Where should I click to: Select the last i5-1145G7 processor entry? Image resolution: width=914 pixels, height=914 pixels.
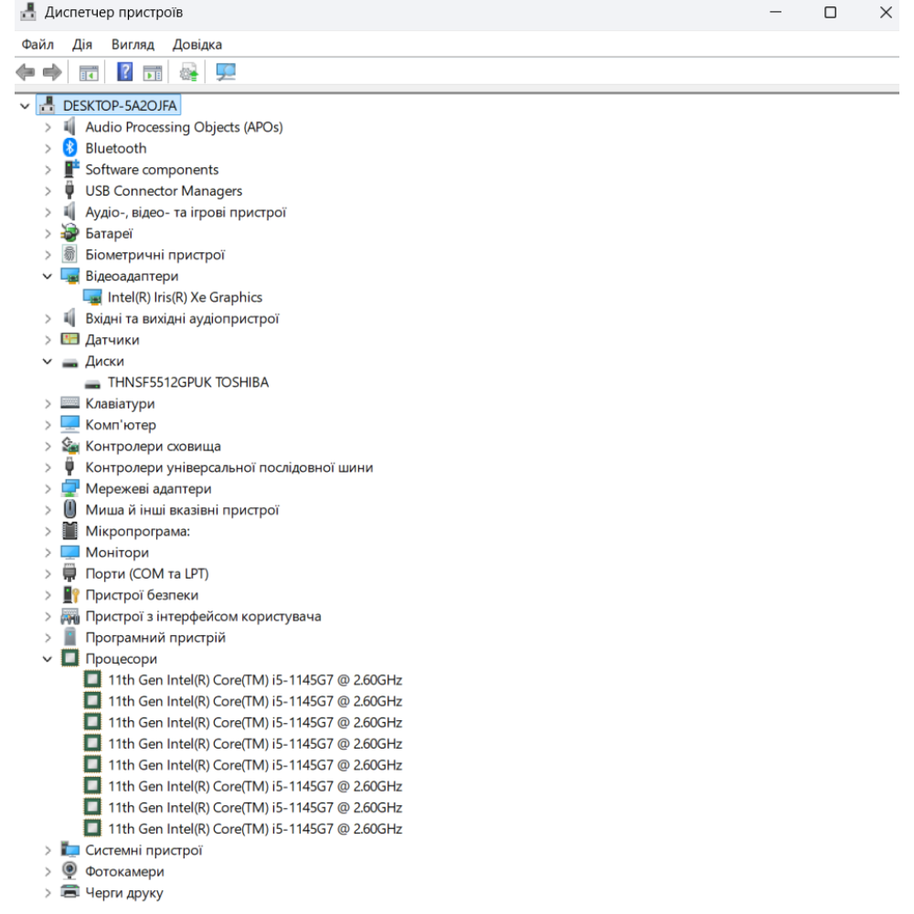[255, 829]
